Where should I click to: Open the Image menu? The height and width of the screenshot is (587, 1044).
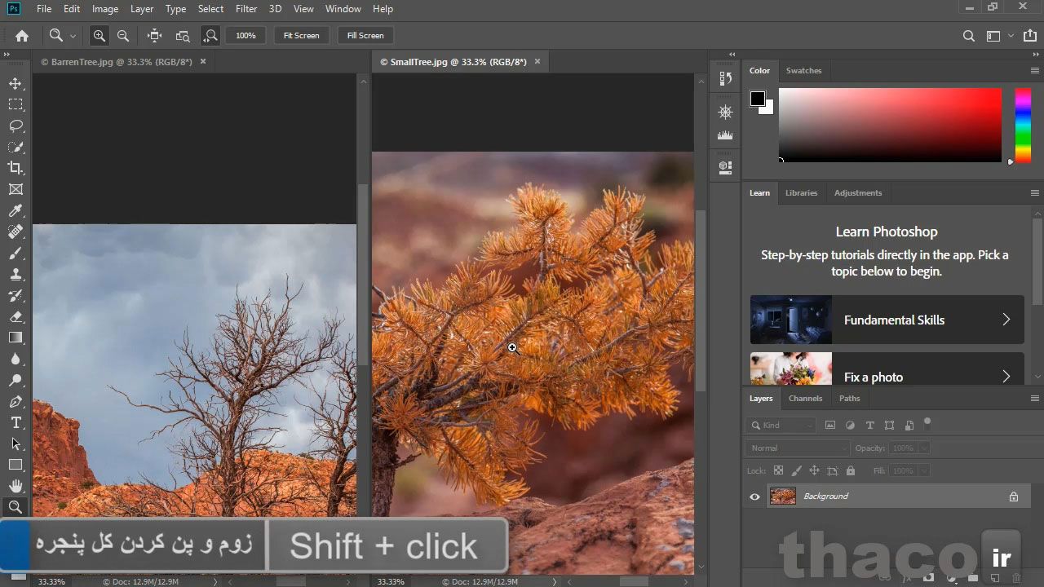coord(105,8)
